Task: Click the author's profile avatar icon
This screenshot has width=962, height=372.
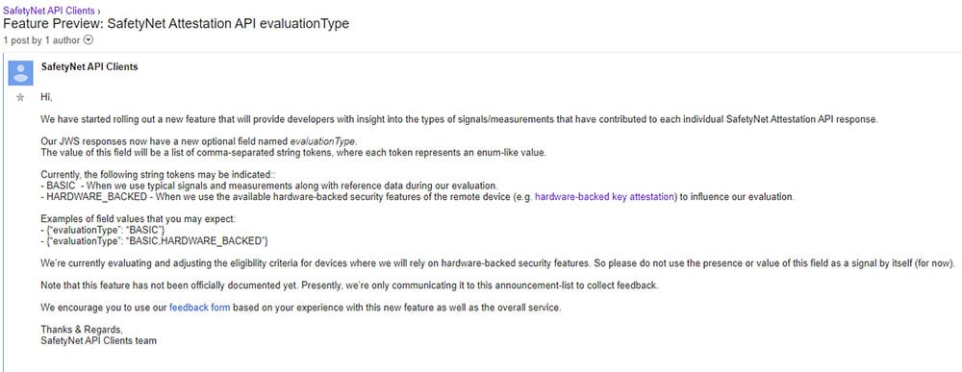Action: [20, 73]
